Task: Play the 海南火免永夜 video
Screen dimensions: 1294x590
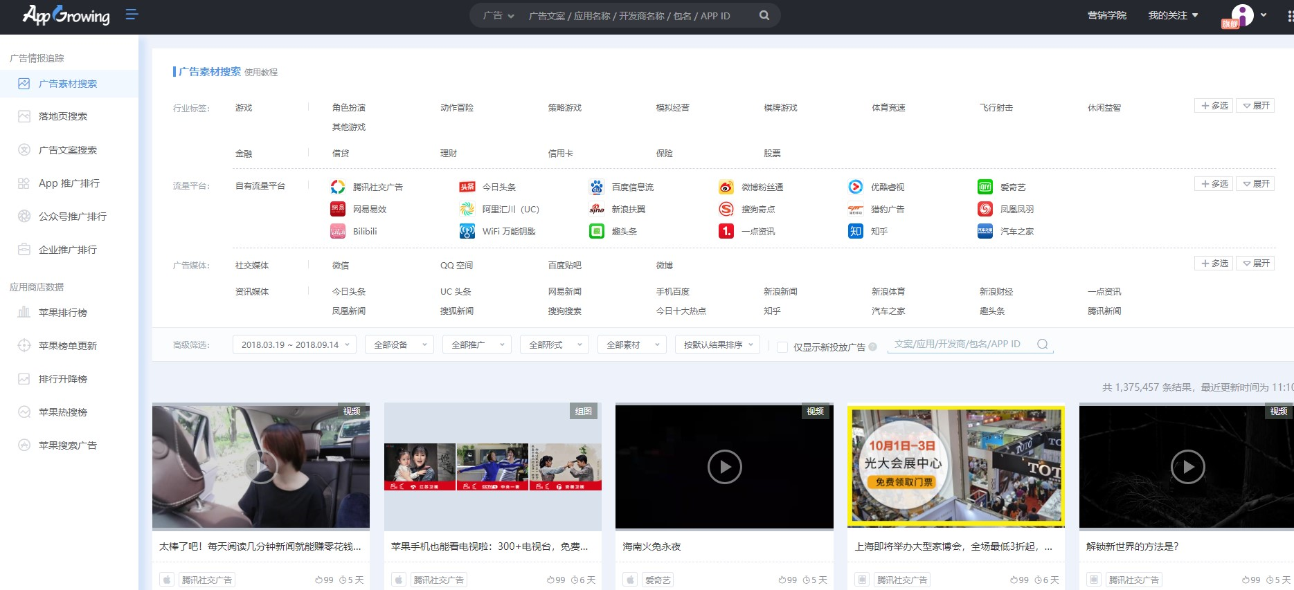Action: click(x=725, y=467)
